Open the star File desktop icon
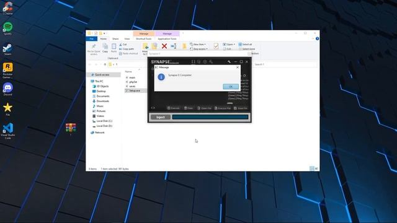Viewport: 397px width, 223px height. pos(7,109)
